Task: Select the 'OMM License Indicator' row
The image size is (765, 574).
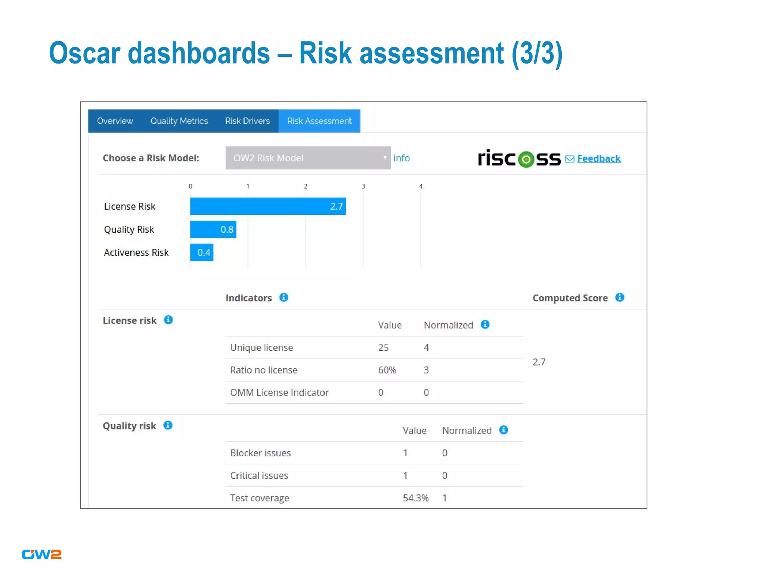Action: [x=374, y=393]
